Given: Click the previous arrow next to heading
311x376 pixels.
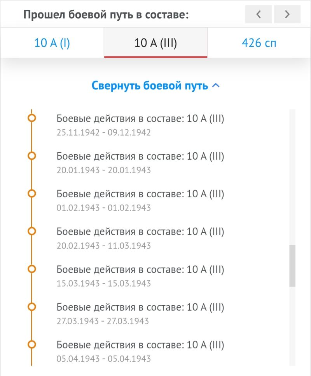Looking at the screenshot, I should click(x=259, y=14).
